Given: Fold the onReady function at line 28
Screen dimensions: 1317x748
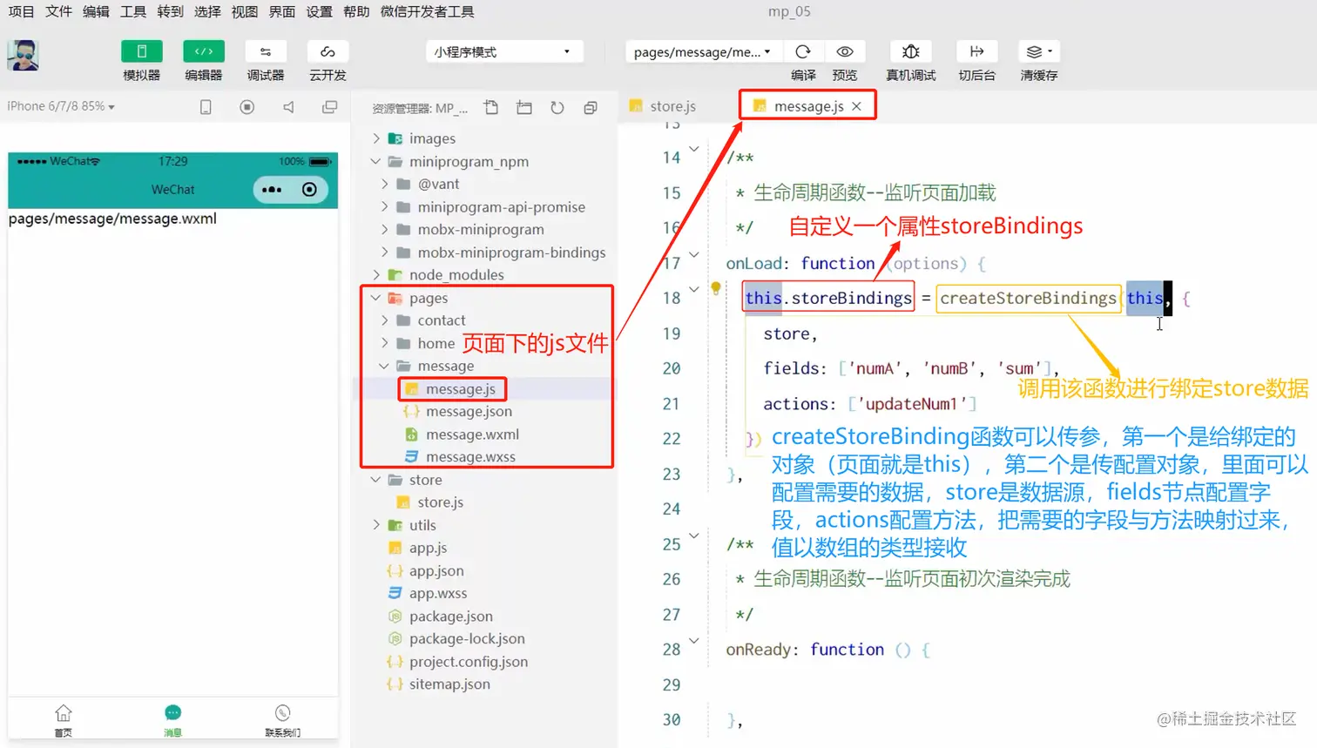Looking at the screenshot, I should coord(694,641).
